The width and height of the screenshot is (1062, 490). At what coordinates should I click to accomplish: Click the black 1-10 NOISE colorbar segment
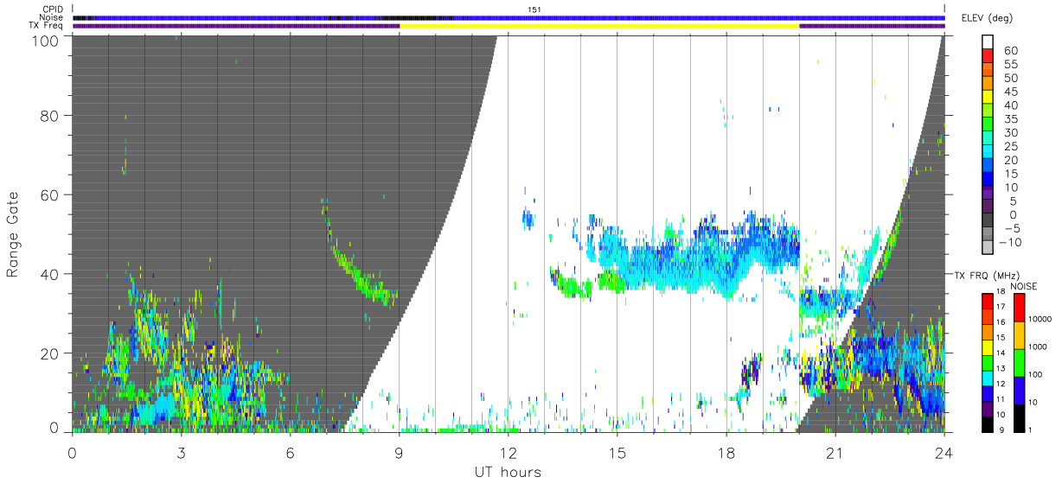(1018, 417)
